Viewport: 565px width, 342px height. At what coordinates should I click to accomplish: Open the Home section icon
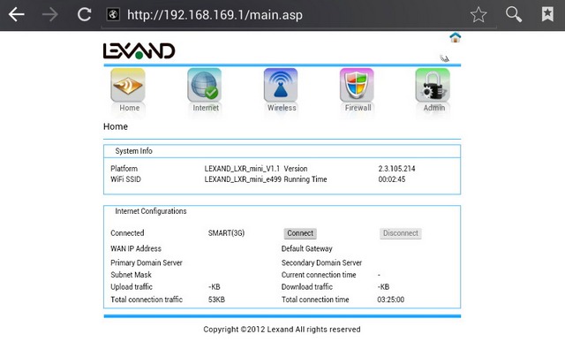[128, 85]
